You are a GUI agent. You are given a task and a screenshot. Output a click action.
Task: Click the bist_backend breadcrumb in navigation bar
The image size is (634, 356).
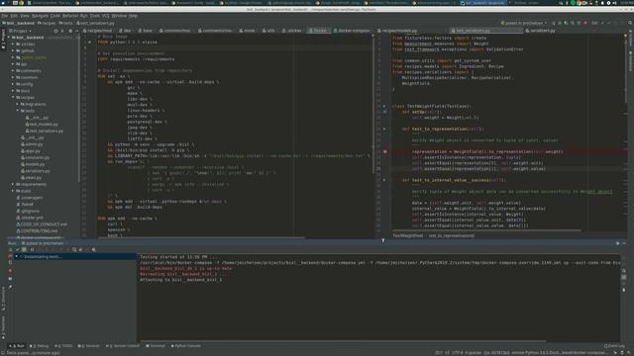click(18, 23)
